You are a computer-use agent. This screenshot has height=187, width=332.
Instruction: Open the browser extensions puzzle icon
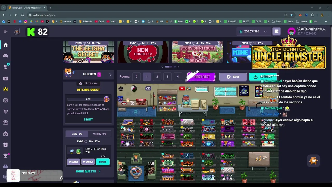click(x=313, y=15)
